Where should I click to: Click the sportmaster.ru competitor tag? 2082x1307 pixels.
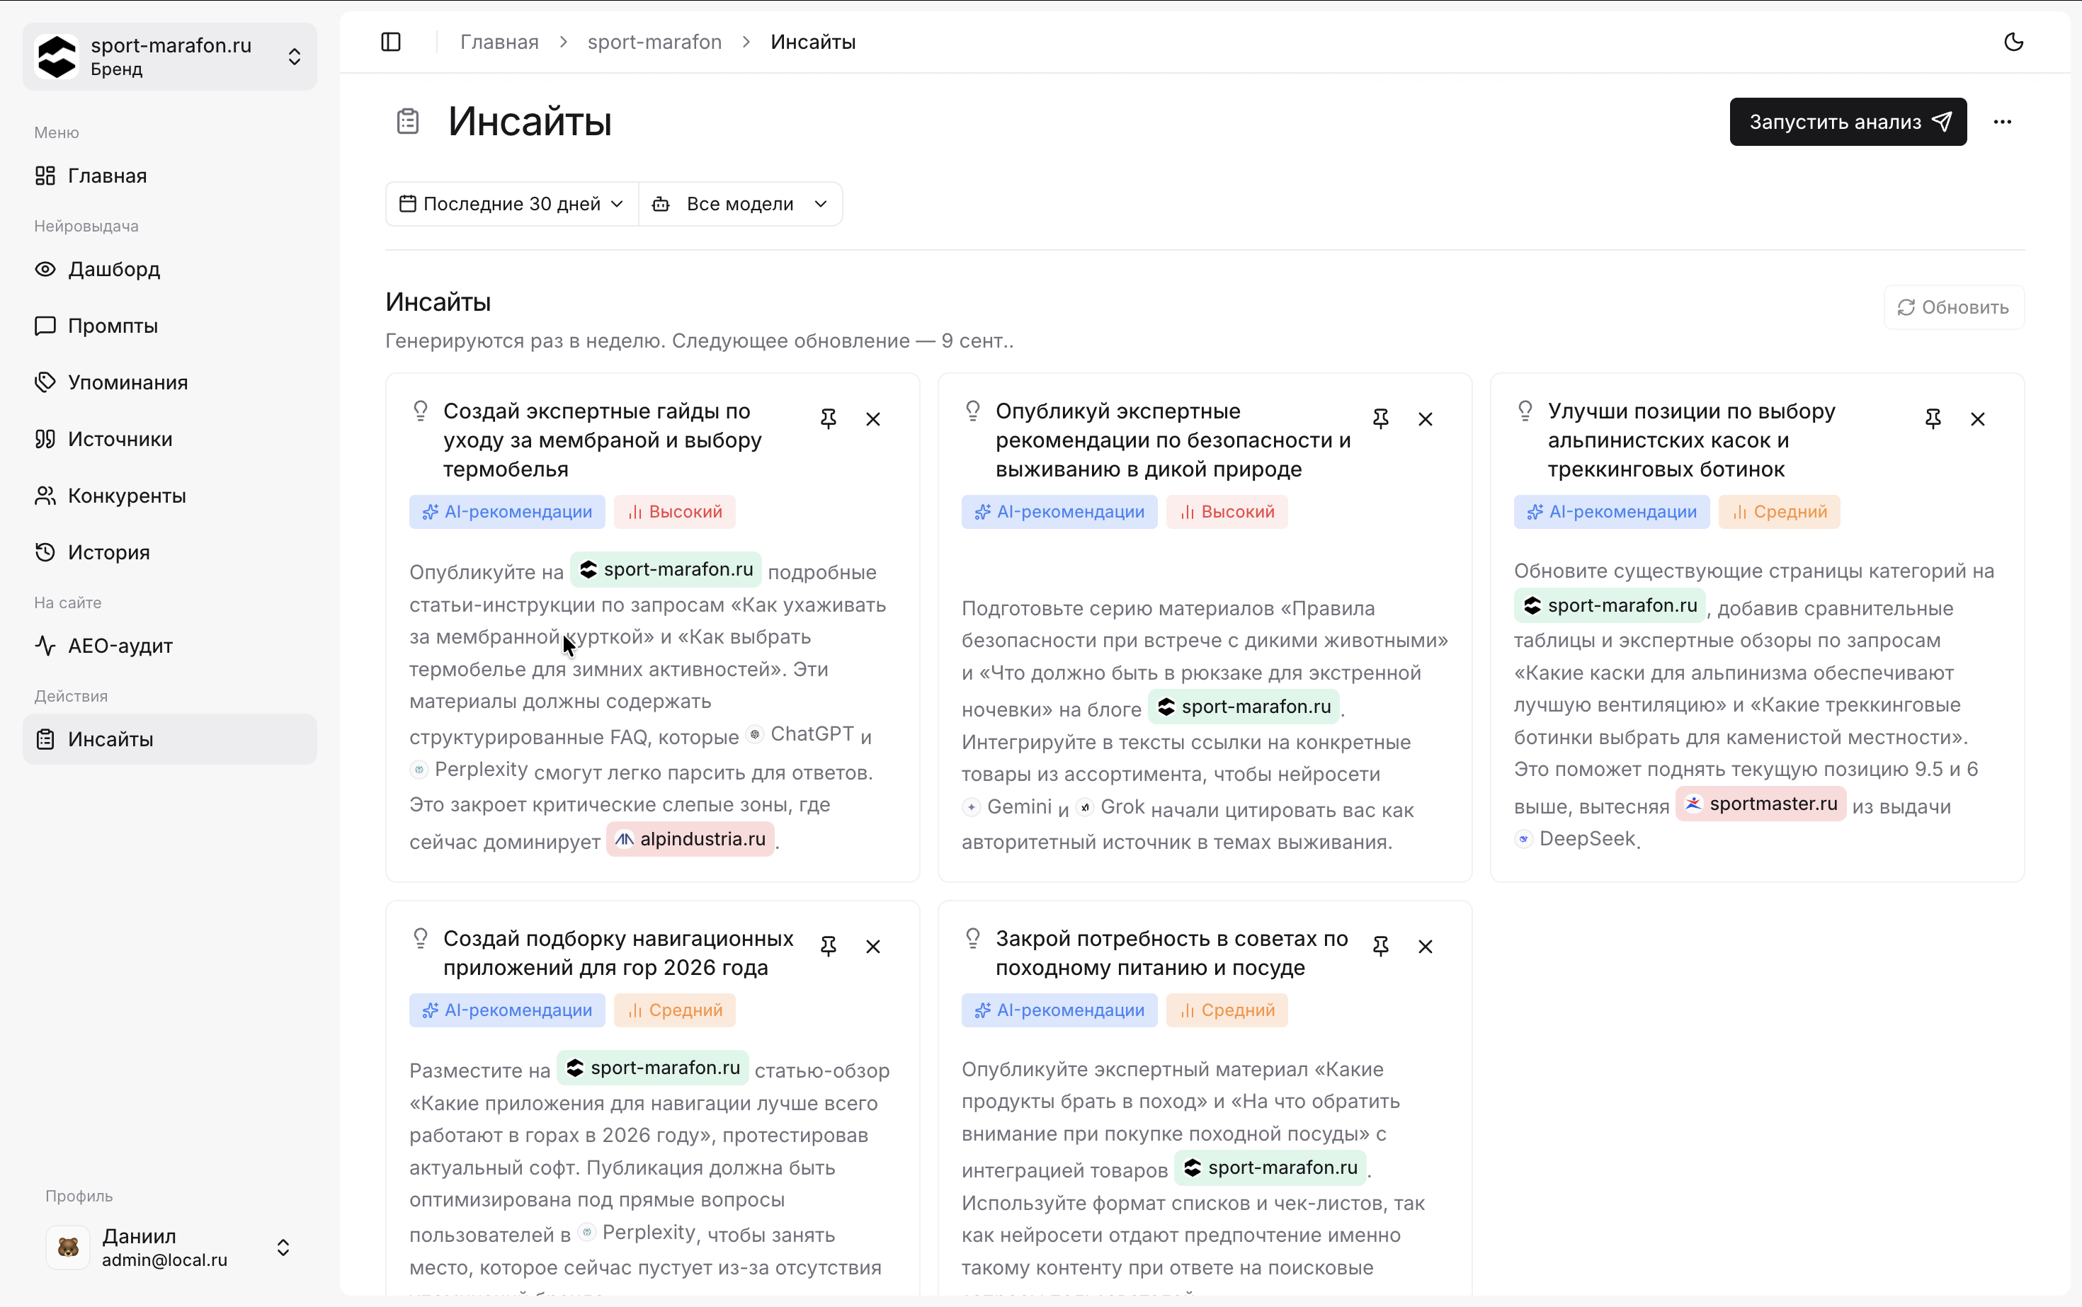[x=1761, y=804]
